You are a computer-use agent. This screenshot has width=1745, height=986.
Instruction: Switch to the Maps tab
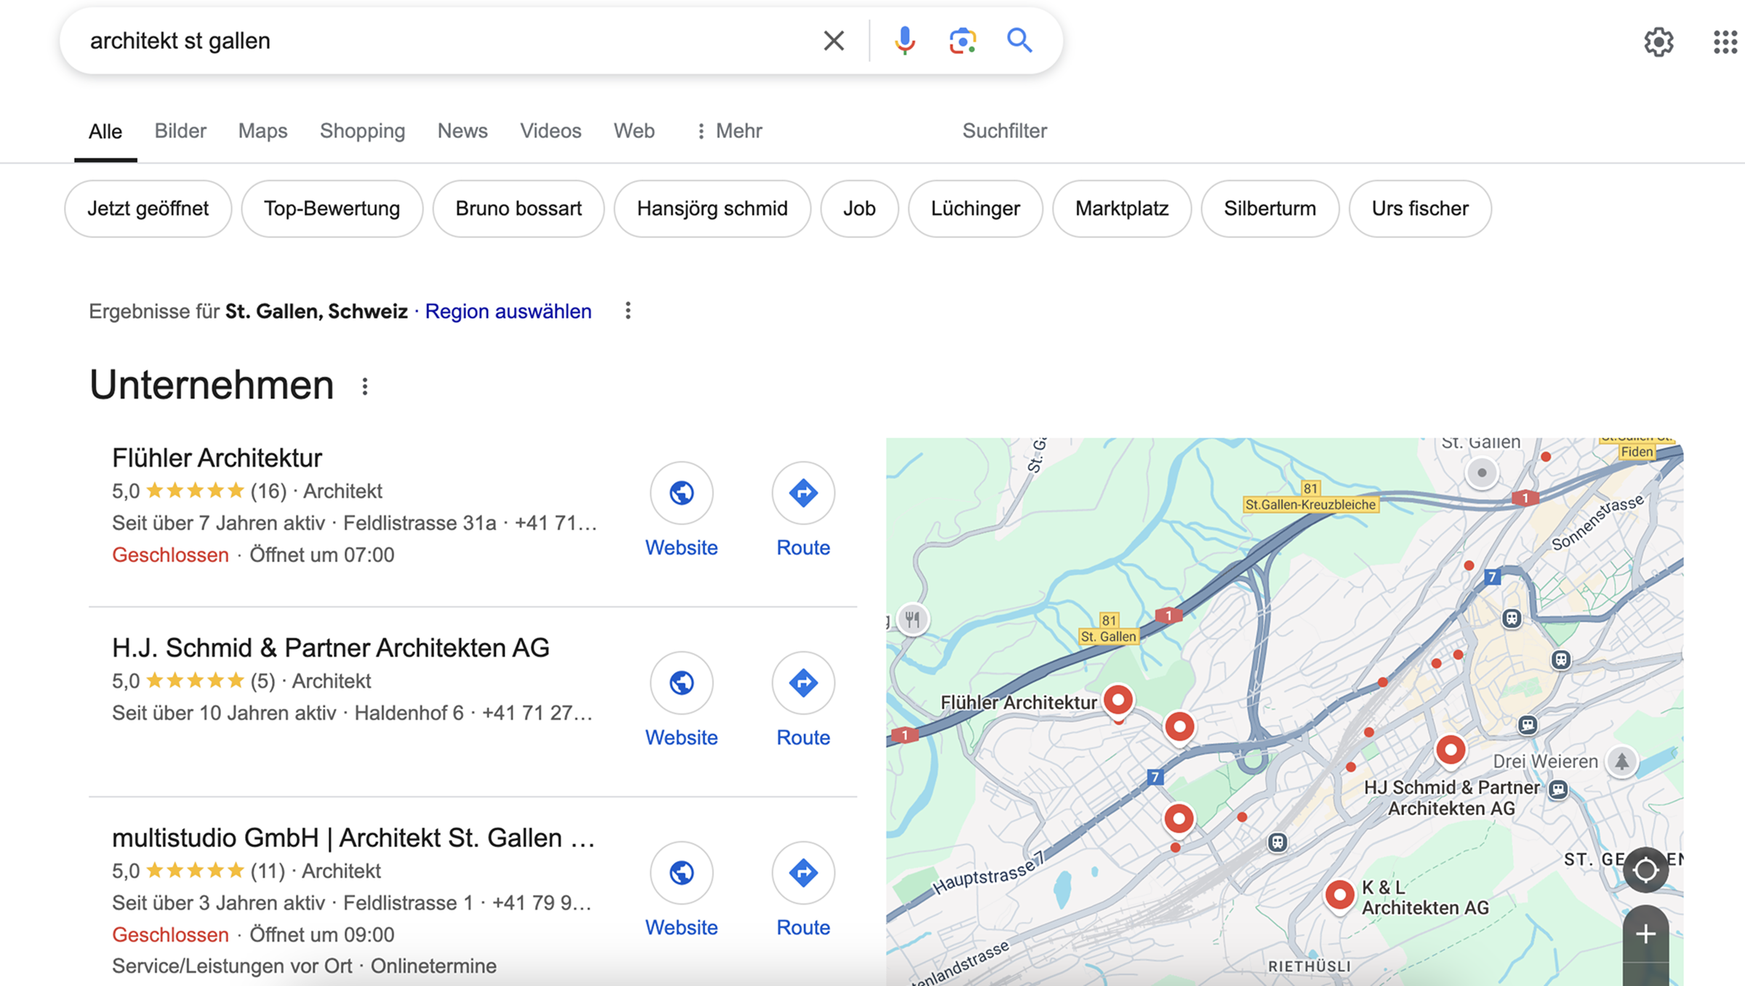(x=262, y=131)
